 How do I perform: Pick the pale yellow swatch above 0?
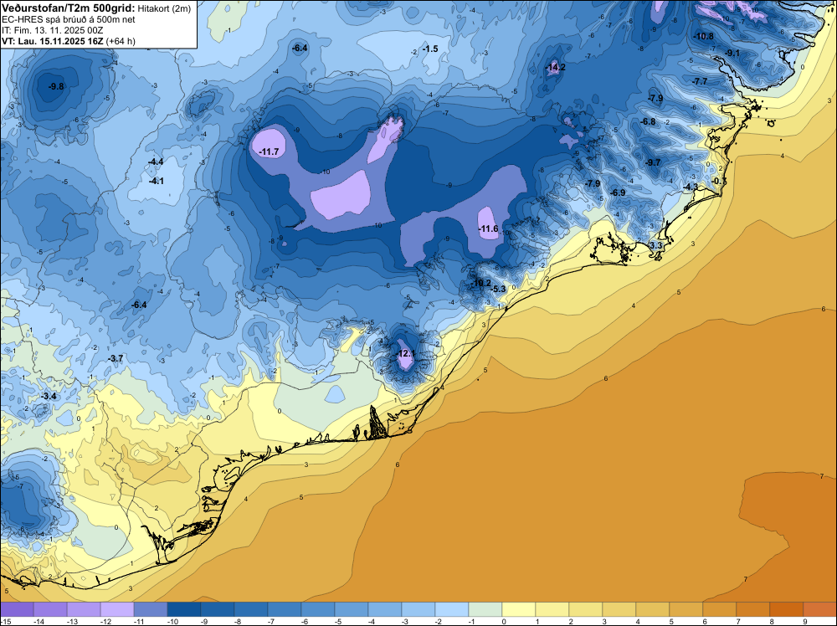(x=519, y=609)
